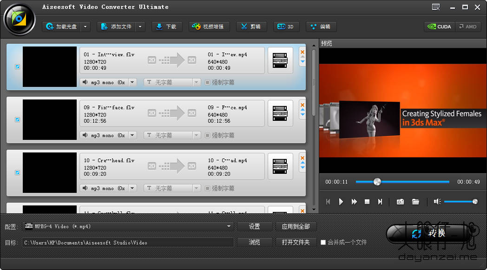Click the 2D output mode icon for 09 - F...ce.mp4

(x=191, y=113)
